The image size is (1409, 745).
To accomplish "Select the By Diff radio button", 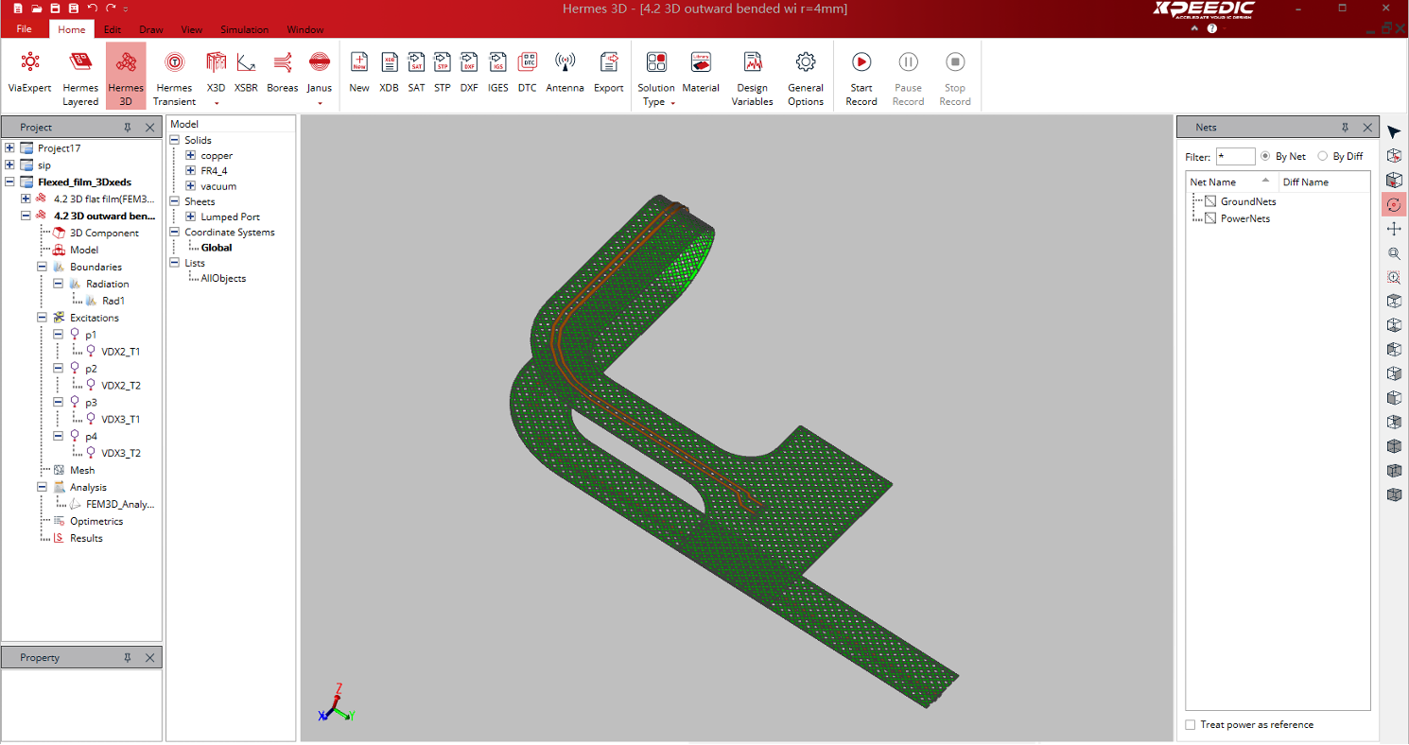I will tap(1323, 156).
